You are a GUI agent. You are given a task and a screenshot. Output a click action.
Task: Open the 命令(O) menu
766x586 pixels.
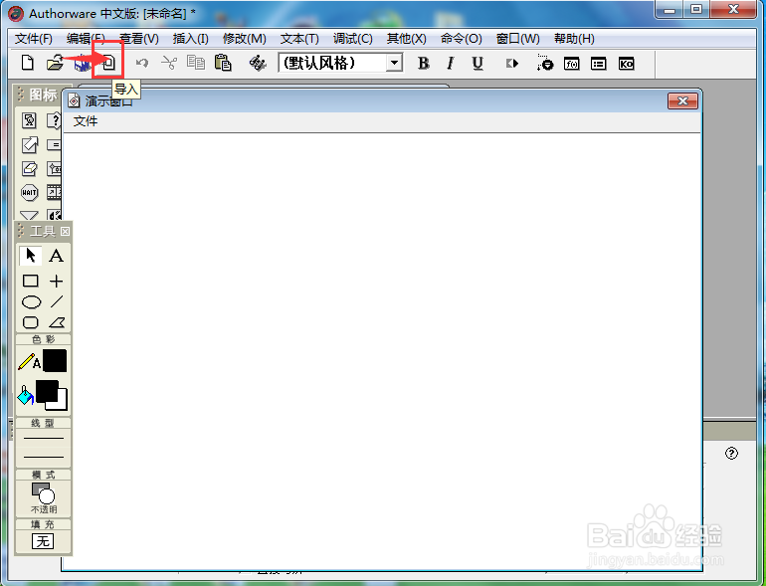462,39
